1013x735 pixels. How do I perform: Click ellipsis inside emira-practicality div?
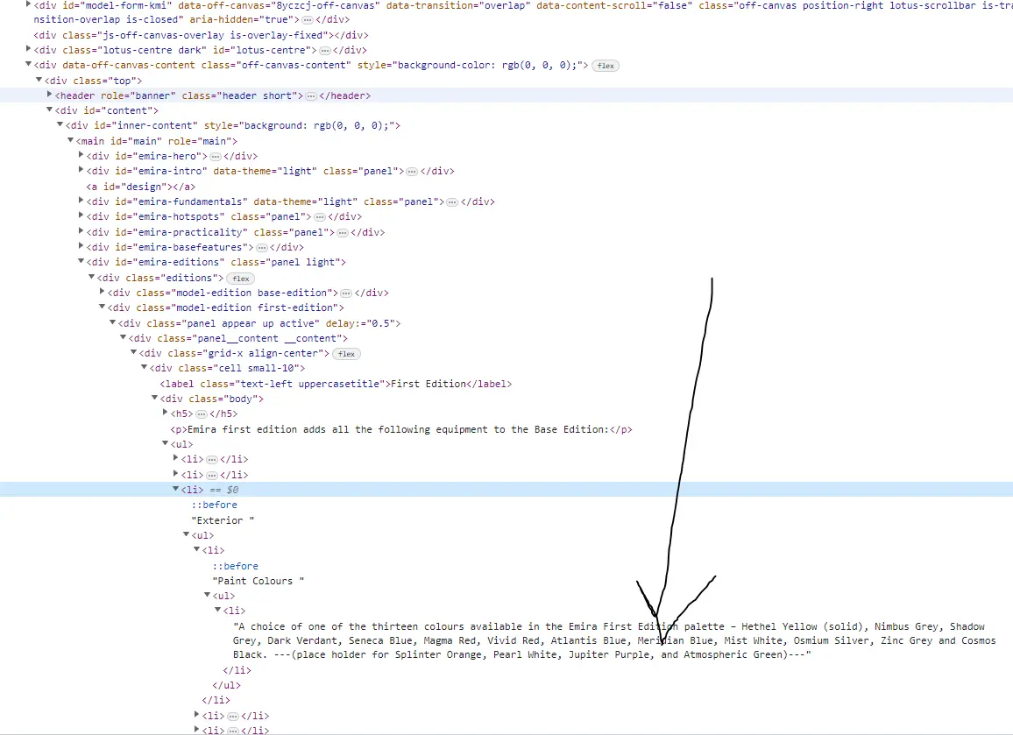click(343, 232)
